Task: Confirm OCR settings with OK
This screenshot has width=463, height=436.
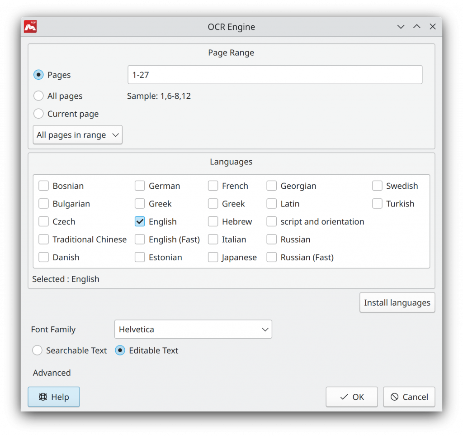Action: click(x=352, y=397)
